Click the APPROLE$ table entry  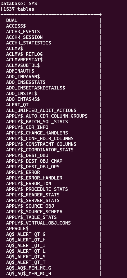17,228
